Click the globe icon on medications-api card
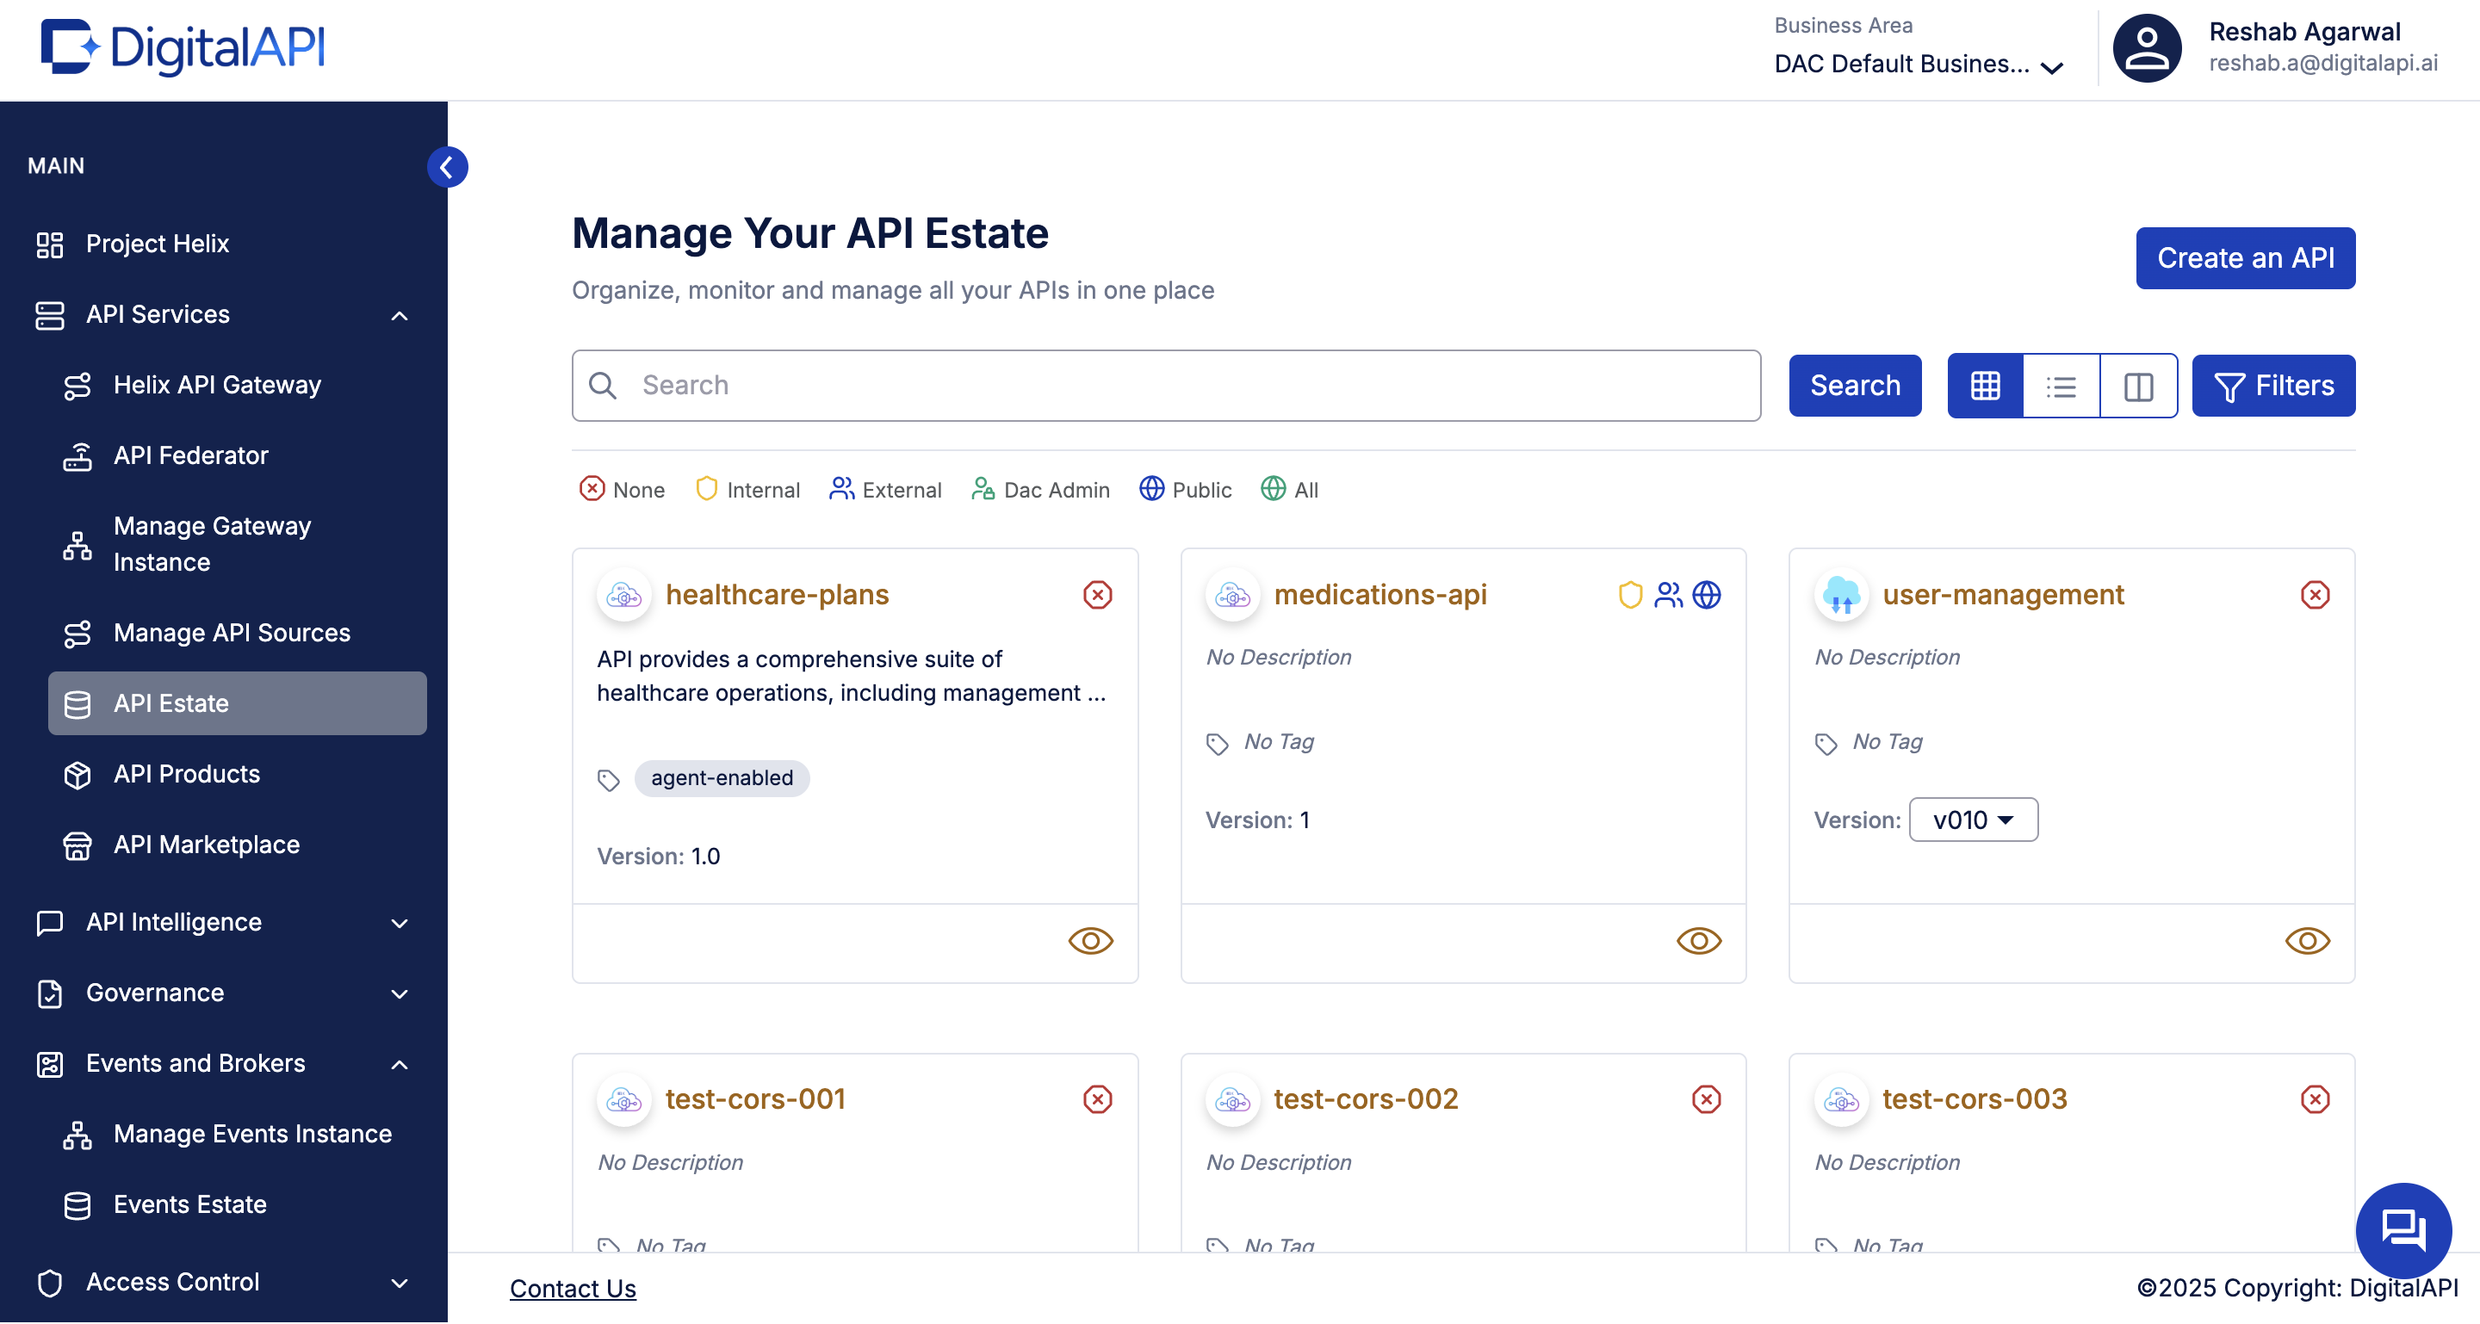Image resolution: width=2480 pixels, height=1324 pixels. 1706,595
